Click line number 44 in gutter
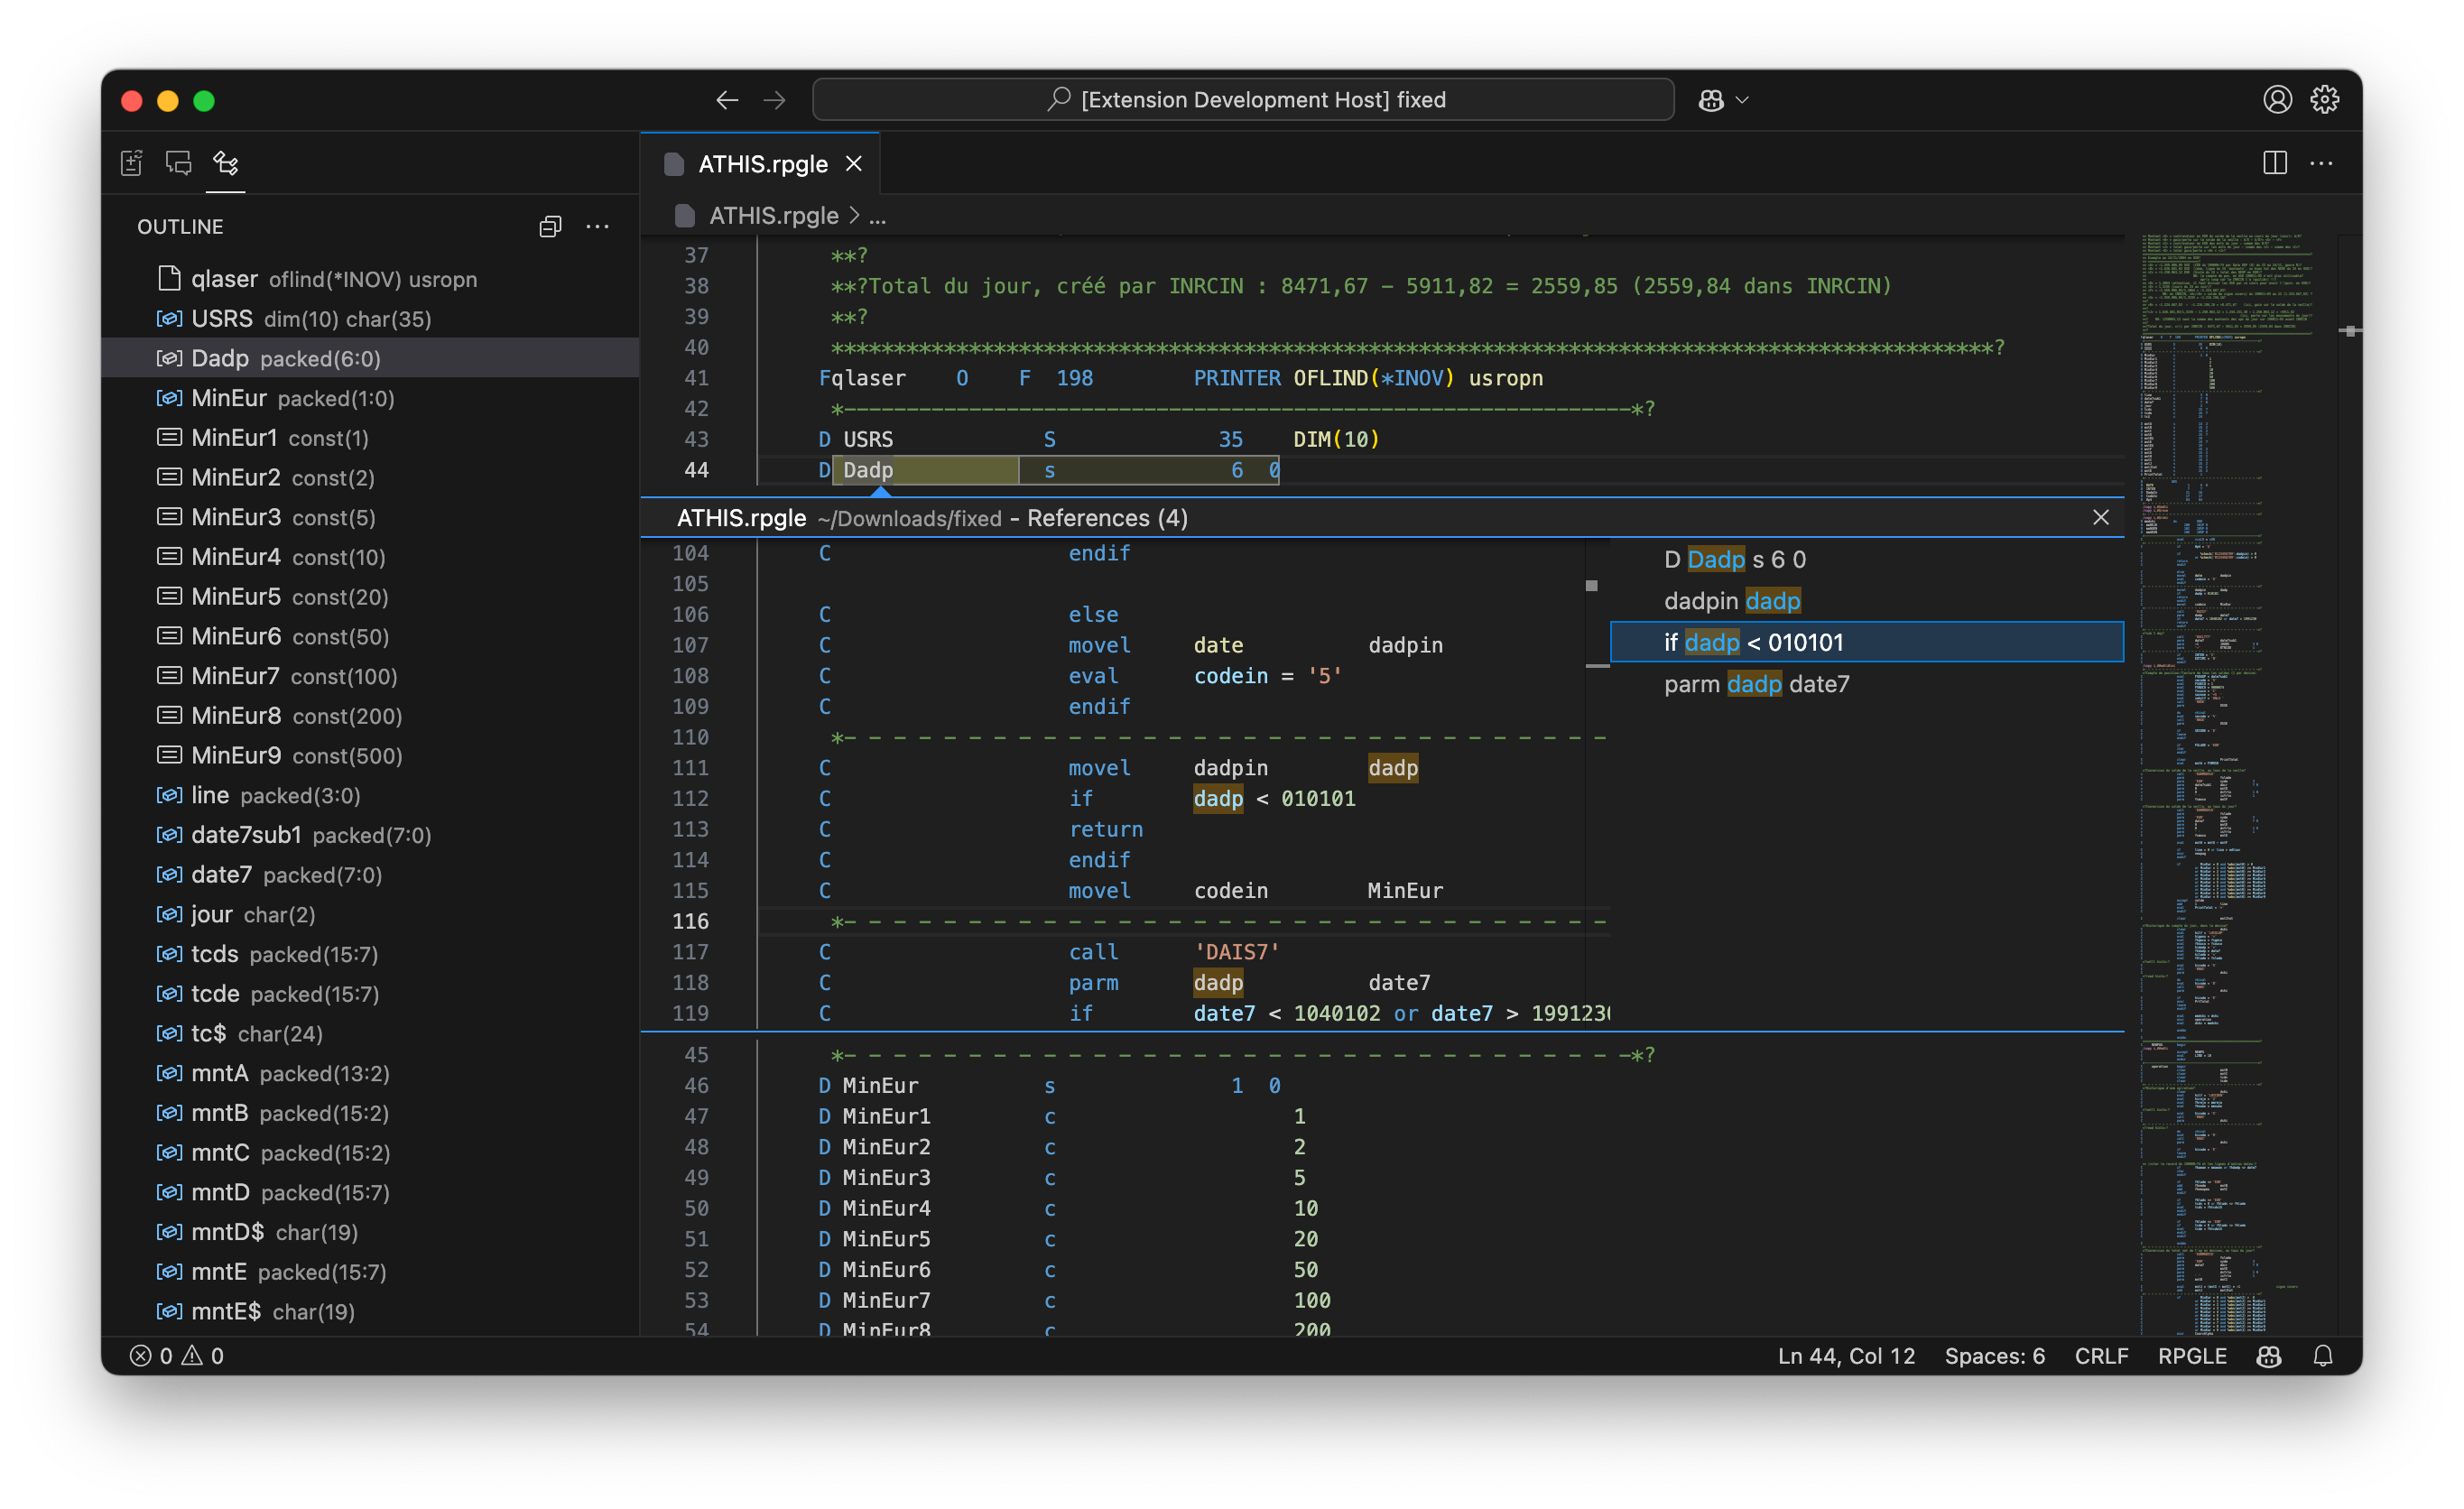 point(696,470)
